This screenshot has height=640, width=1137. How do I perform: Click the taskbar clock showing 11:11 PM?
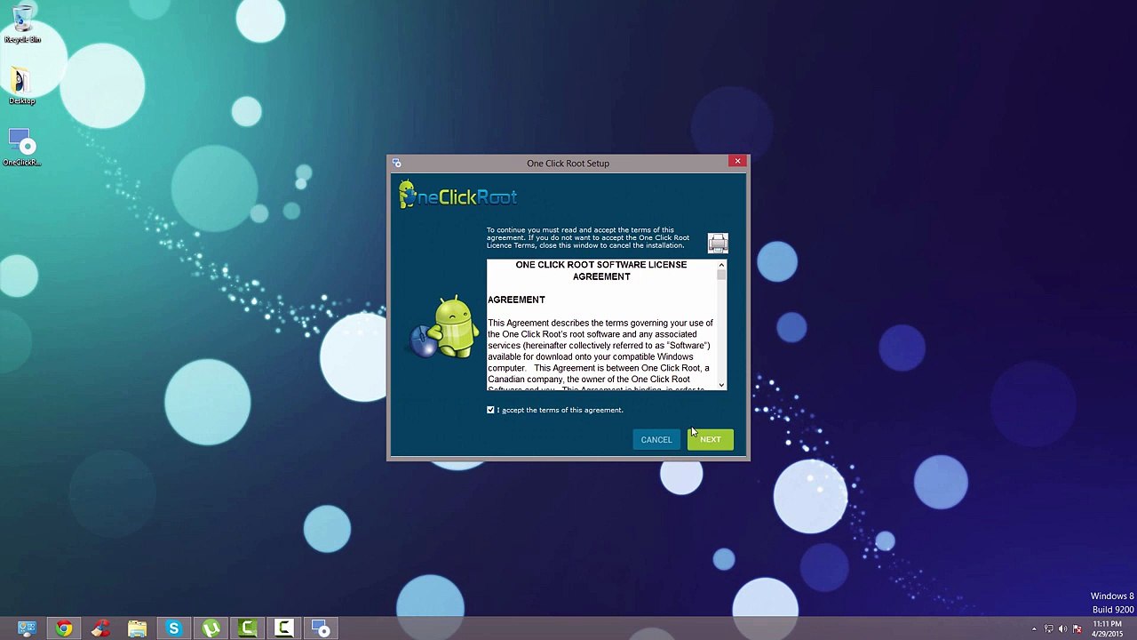point(1107,629)
